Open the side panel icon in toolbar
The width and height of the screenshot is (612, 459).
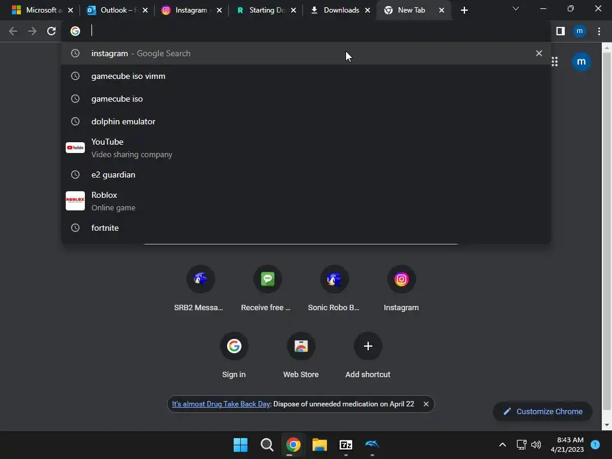(x=561, y=31)
